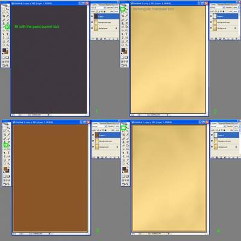Click the Background layer thumbnail in step 2 Layers panel
This screenshot has height=241, width=241.
click(215, 28)
